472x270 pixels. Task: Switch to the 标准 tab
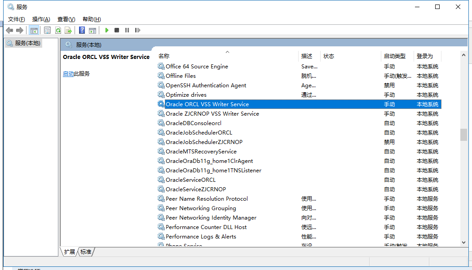(86, 252)
